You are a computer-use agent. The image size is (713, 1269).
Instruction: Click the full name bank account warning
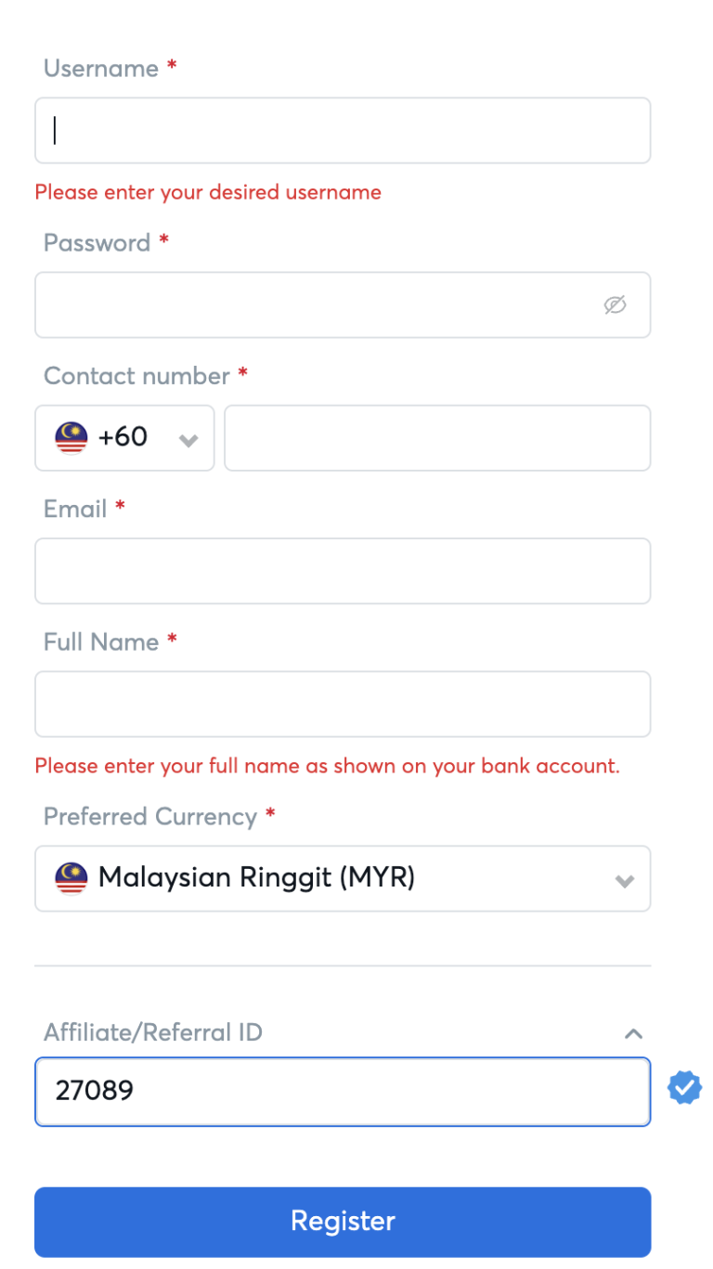(327, 766)
